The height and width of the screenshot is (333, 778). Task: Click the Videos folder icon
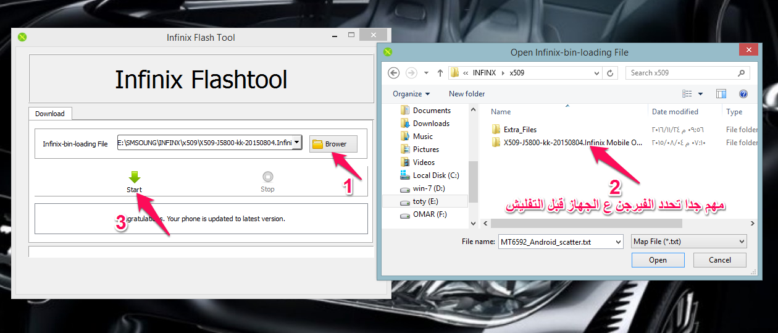405,162
